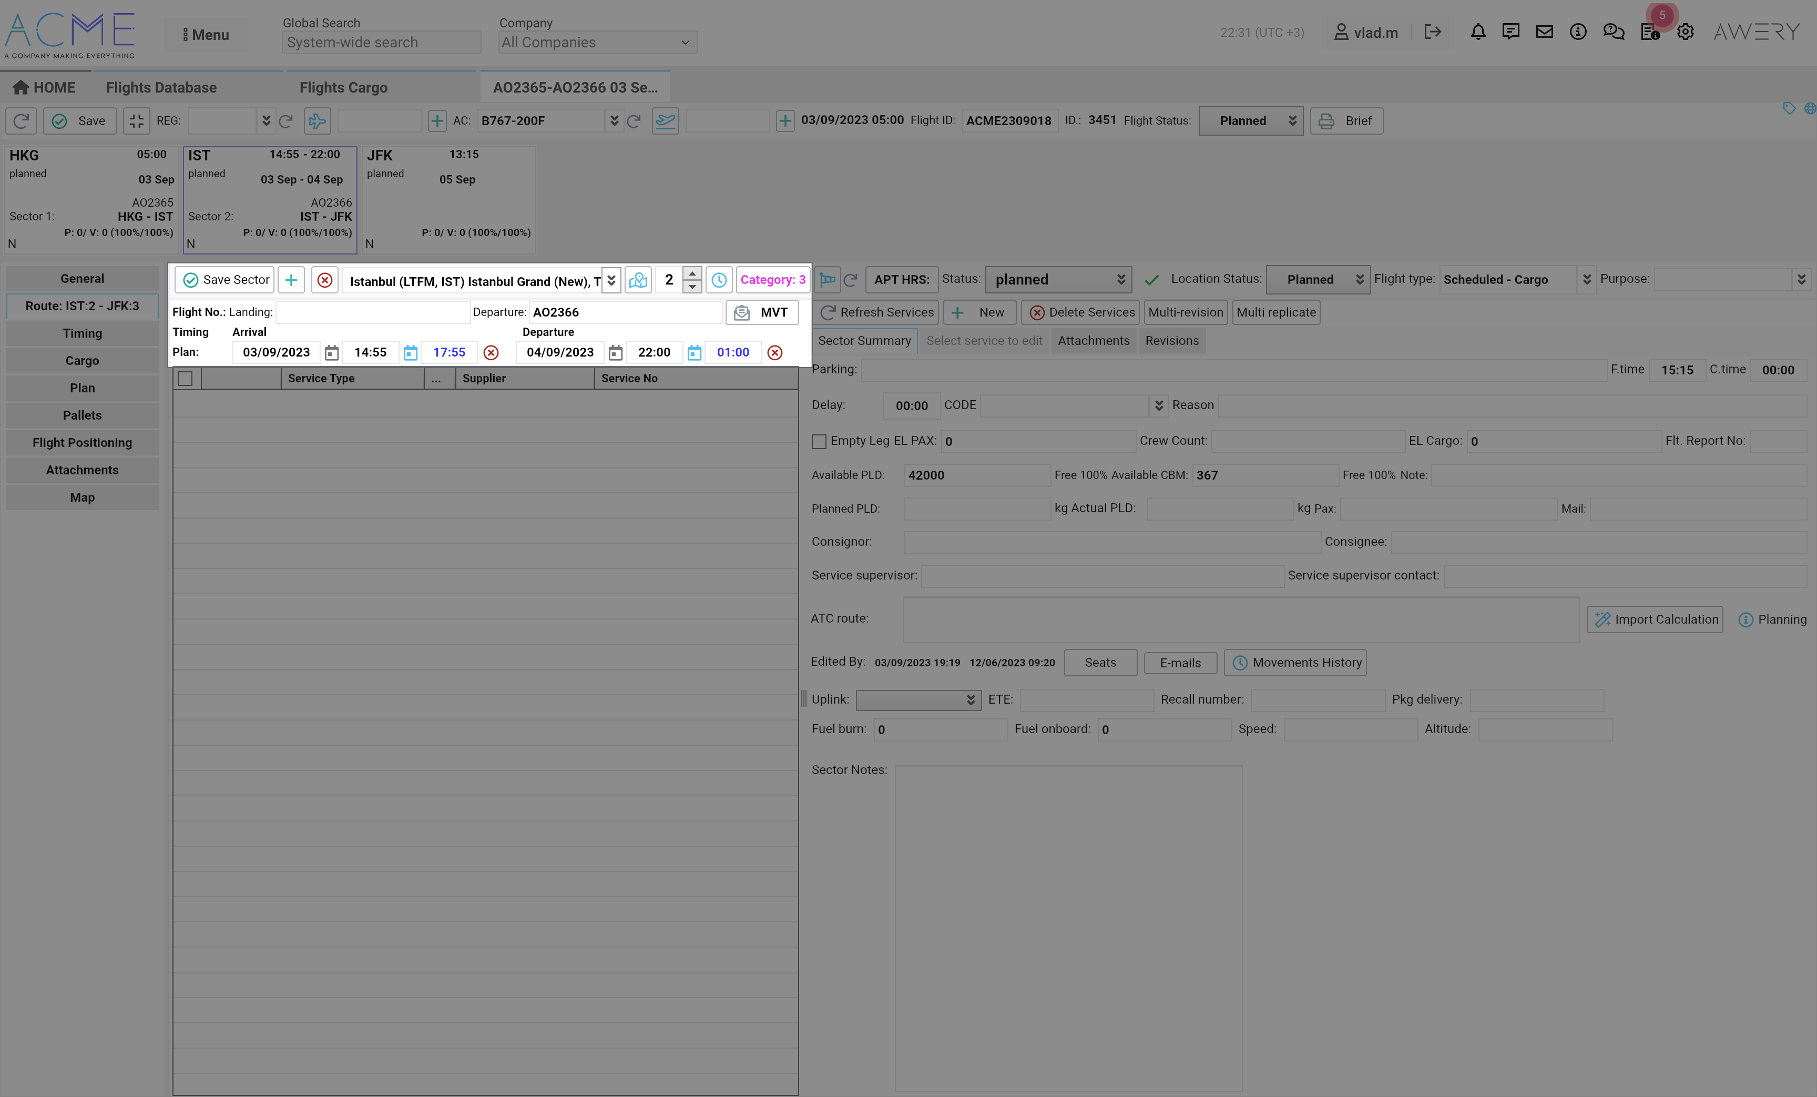The height and width of the screenshot is (1097, 1817).
Task: Open the arrival date calendar icon
Action: click(332, 353)
